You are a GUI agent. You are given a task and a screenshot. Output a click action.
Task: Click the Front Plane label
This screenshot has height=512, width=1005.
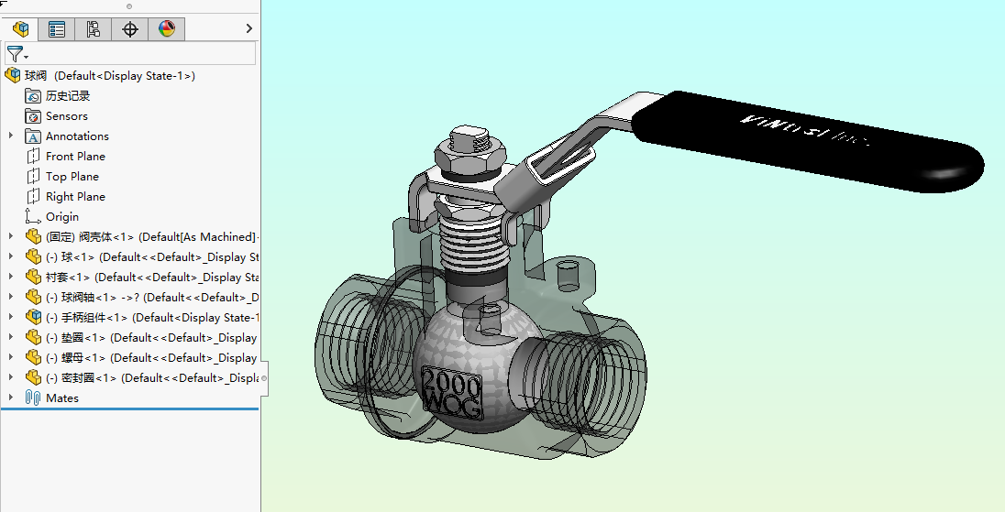pos(75,156)
